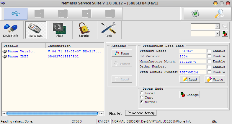Click the red close window button
This screenshot has height=124, width=232.
228,3
